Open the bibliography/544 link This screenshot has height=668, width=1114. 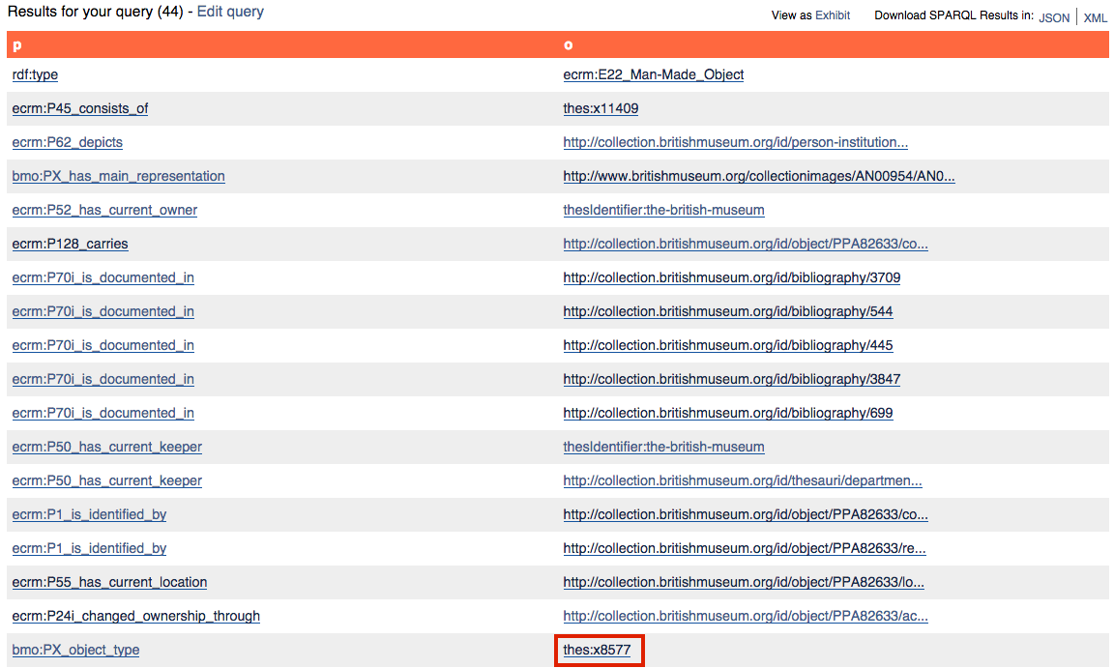pyautogui.click(x=727, y=311)
